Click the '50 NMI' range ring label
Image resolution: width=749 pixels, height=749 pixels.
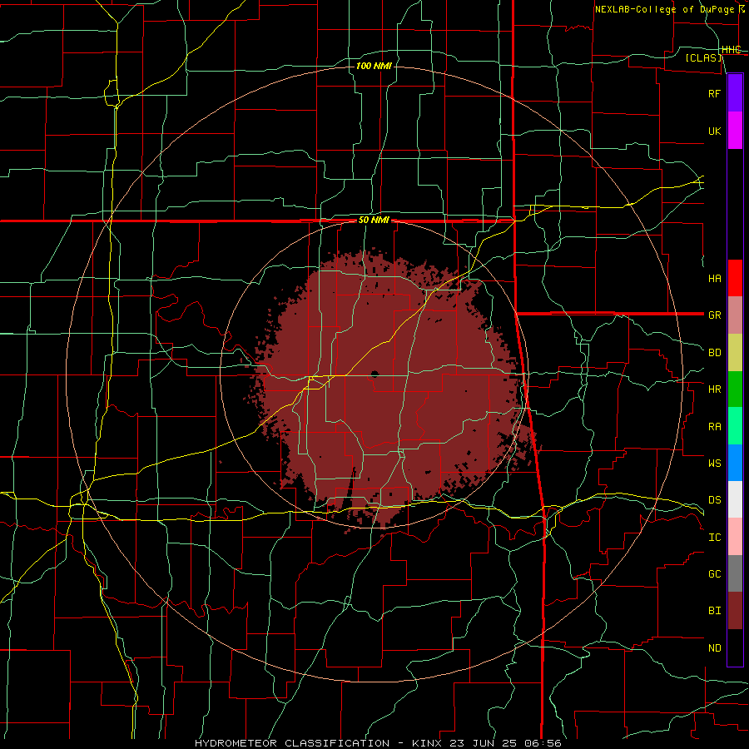[374, 221]
